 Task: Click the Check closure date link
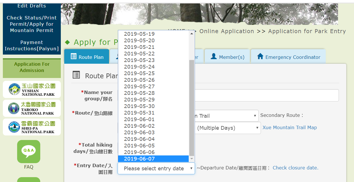pyautogui.click(x=295, y=168)
